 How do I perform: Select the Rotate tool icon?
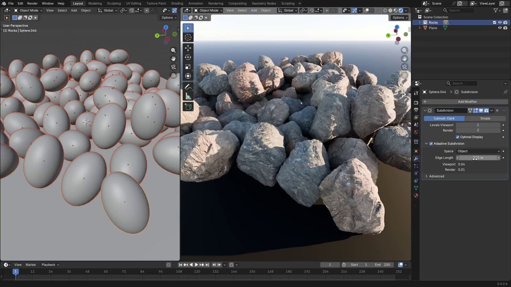pyautogui.click(x=188, y=57)
